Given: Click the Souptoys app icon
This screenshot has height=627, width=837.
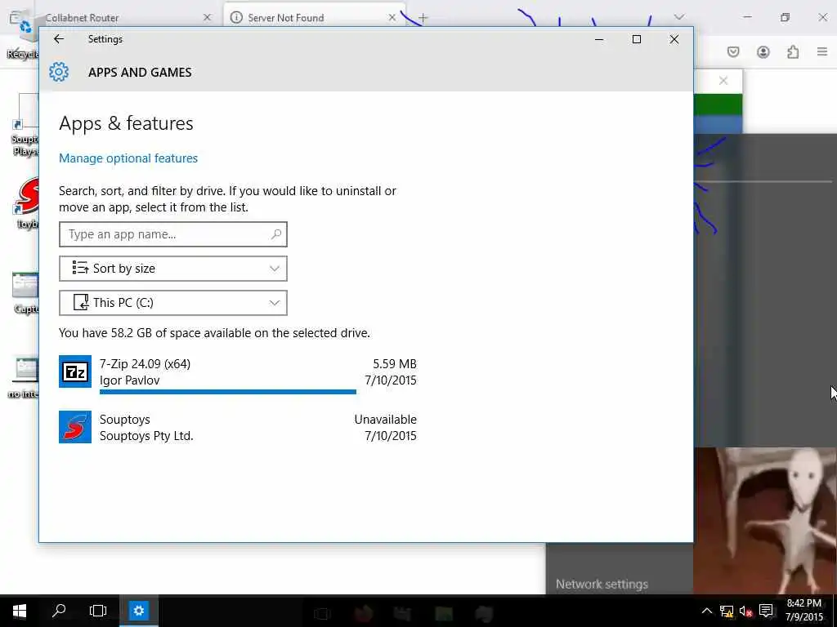Looking at the screenshot, I should point(74,427).
